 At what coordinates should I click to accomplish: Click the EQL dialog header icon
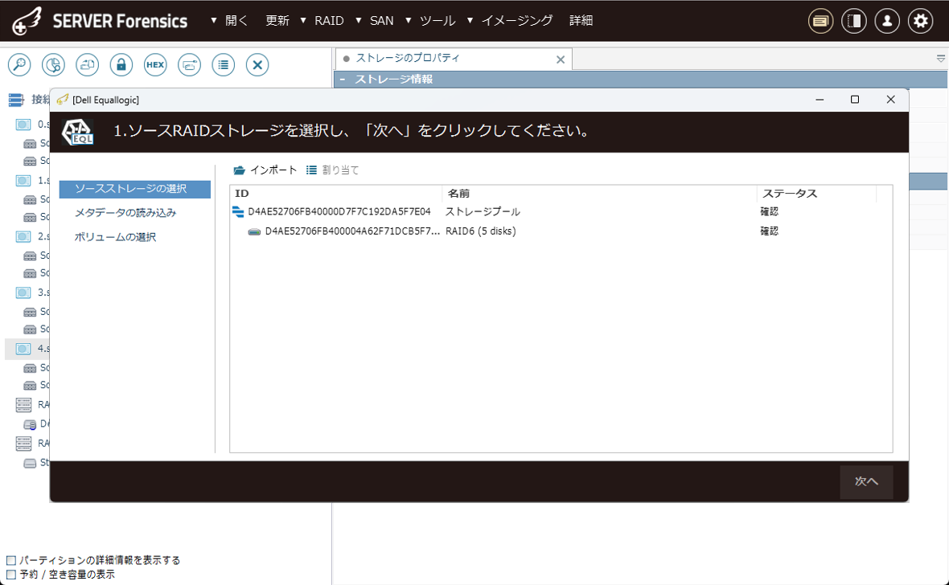78,132
